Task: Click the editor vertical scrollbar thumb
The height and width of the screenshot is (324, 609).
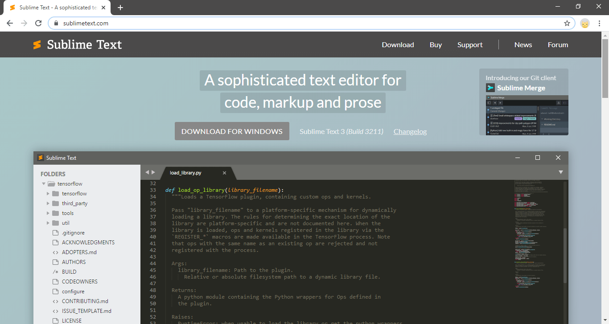Action: click(565, 255)
